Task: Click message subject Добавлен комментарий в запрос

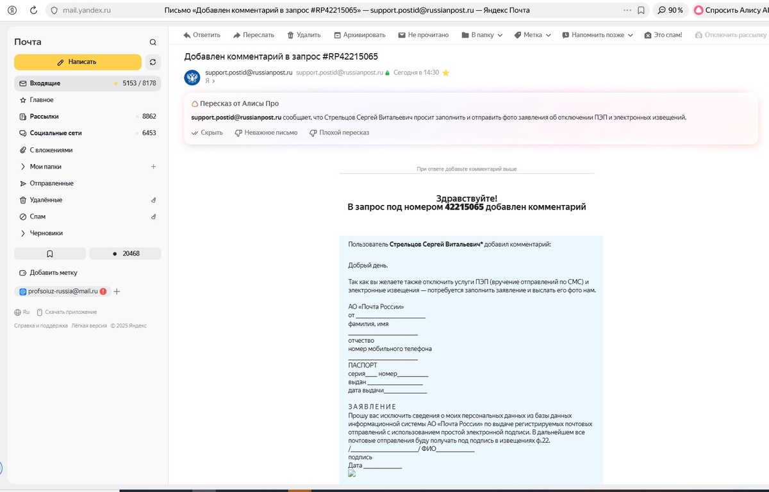Action: coord(281,56)
